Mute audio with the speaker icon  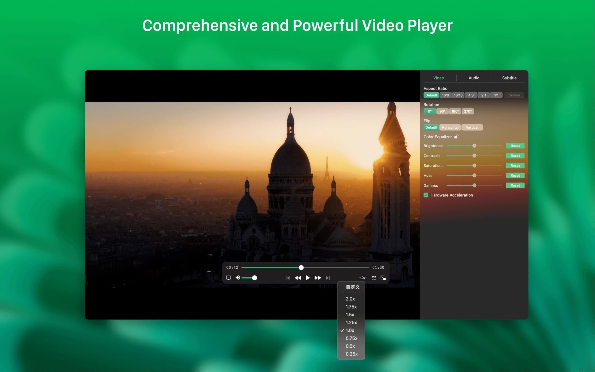238,278
